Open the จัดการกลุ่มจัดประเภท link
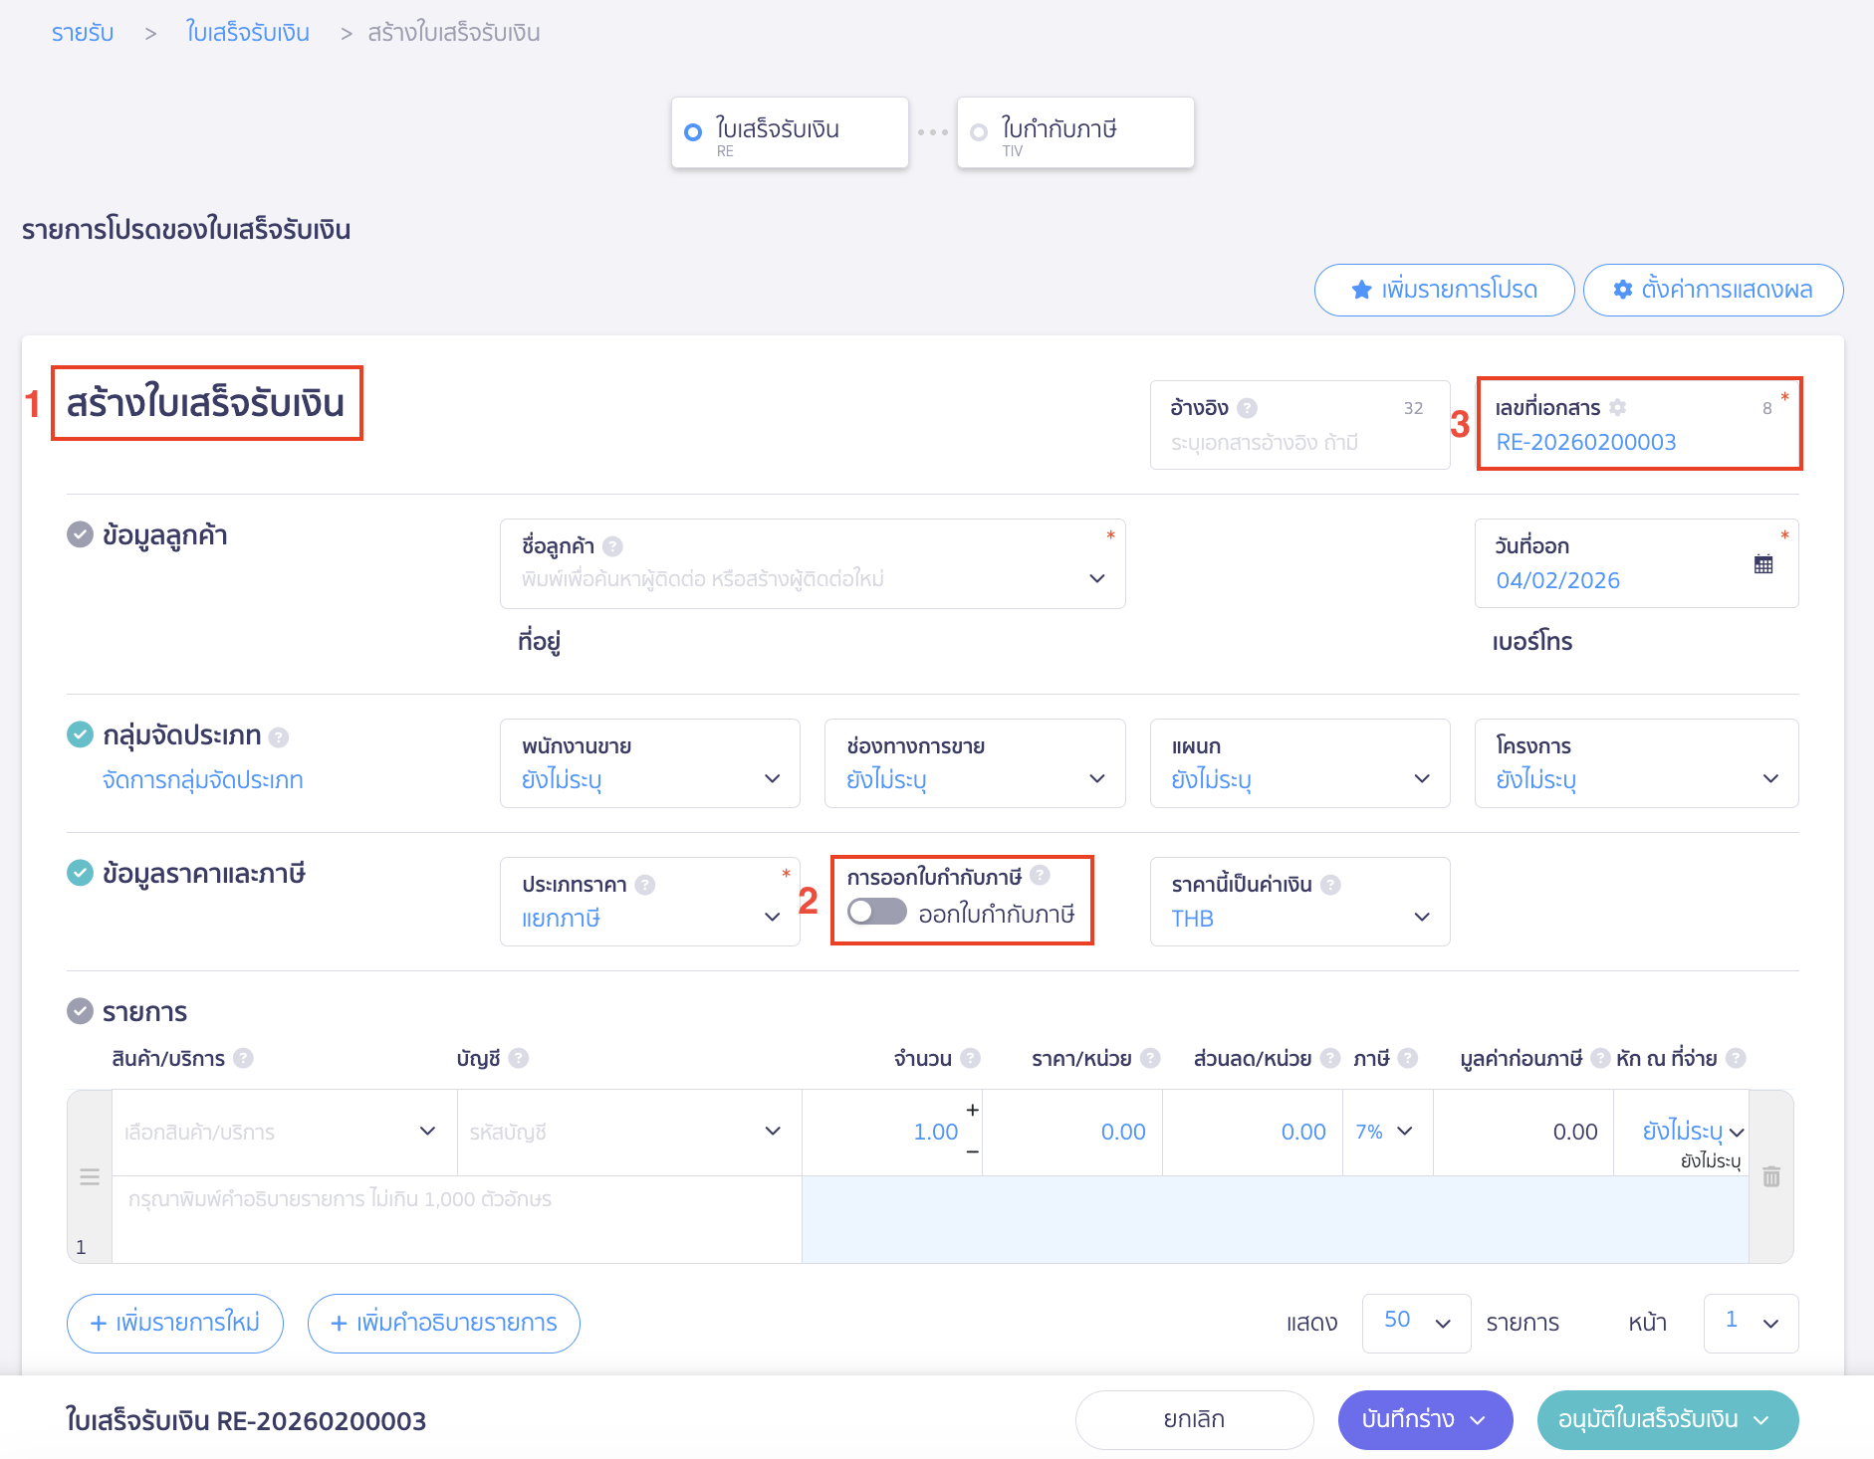The image size is (1874, 1459). point(202,780)
